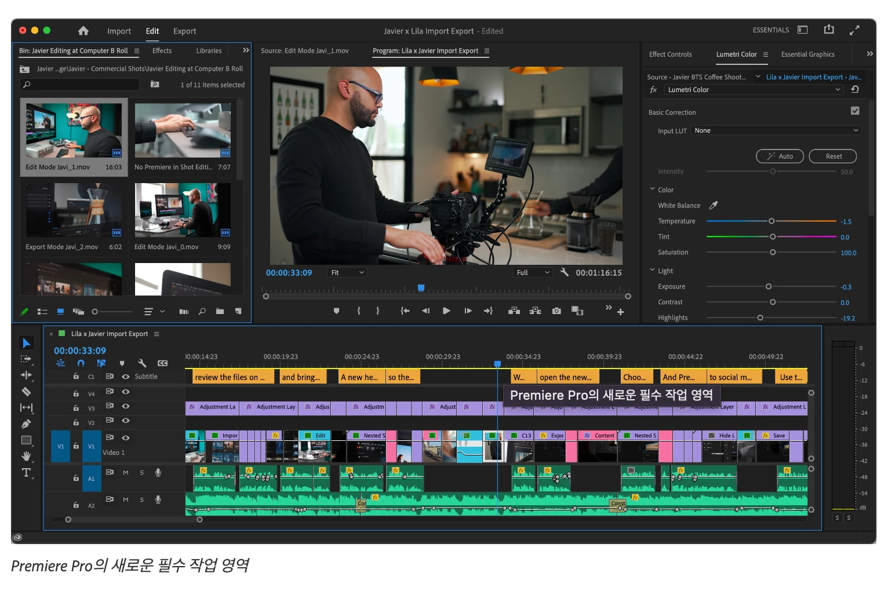Click the Quick Export share icon

click(x=829, y=29)
